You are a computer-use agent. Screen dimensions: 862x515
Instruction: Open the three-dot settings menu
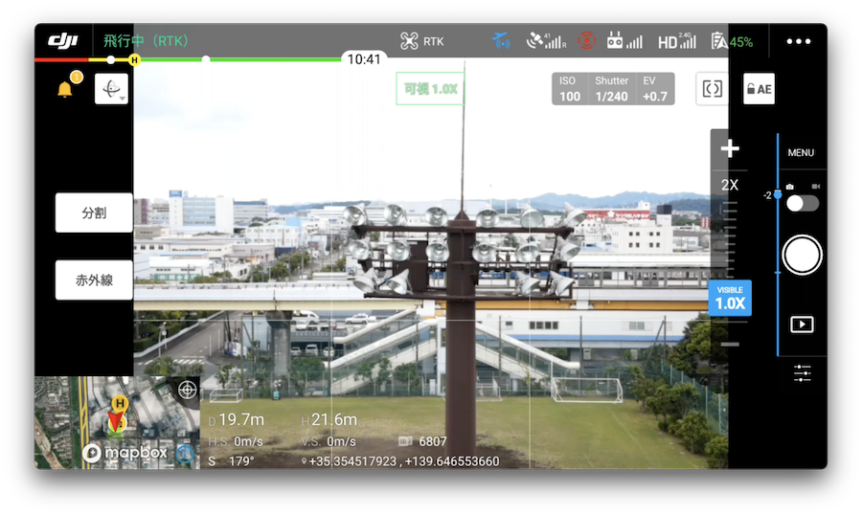[798, 41]
